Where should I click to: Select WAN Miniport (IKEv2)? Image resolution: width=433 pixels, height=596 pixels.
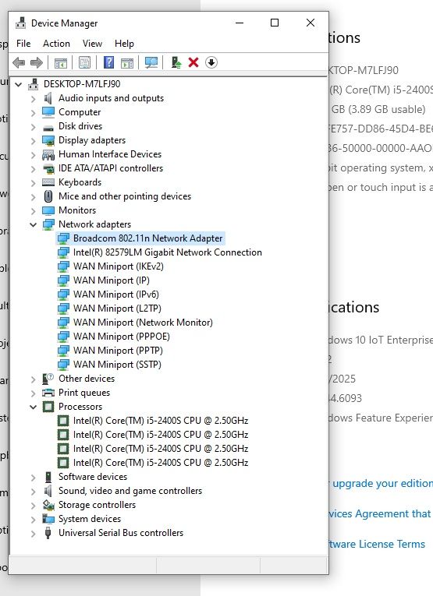point(119,266)
